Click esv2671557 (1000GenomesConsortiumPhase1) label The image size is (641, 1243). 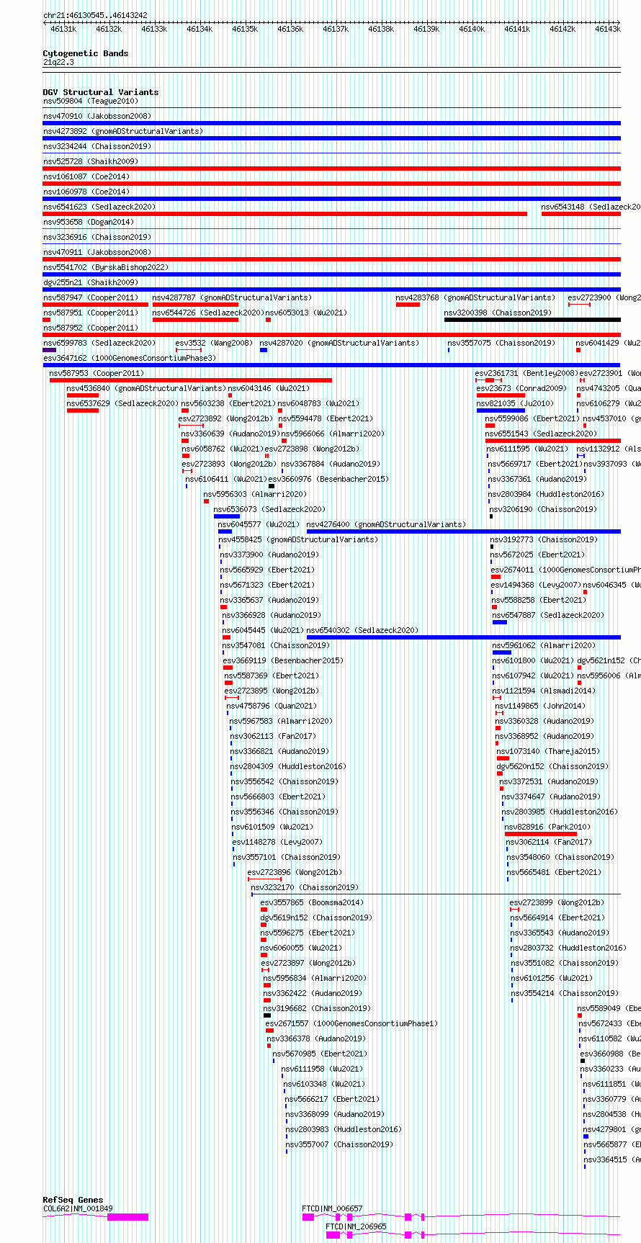[351, 1023]
